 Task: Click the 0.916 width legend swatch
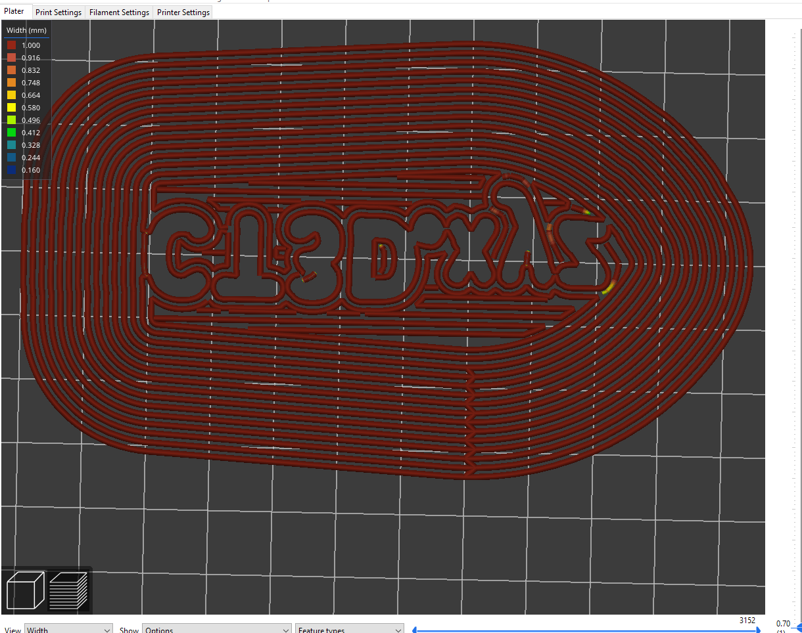pyautogui.click(x=12, y=58)
